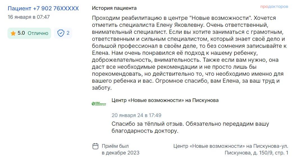The height and width of the screenshot is (162, 294).
Task: Click the review paragraph about Елену Яковлевну
Action: [189, 53]
